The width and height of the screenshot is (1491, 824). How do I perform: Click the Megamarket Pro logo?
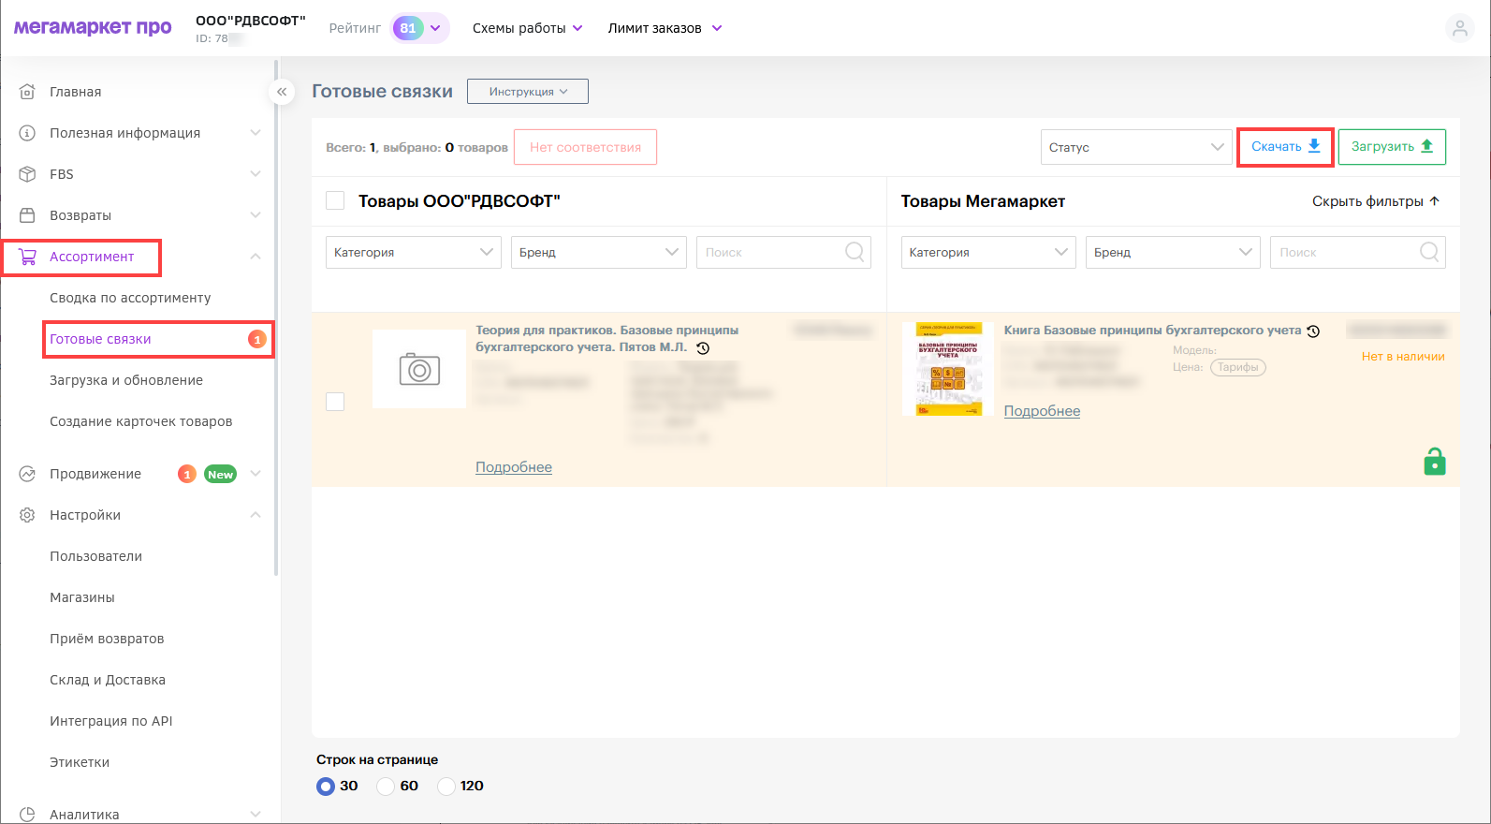(x=93, y=28)
